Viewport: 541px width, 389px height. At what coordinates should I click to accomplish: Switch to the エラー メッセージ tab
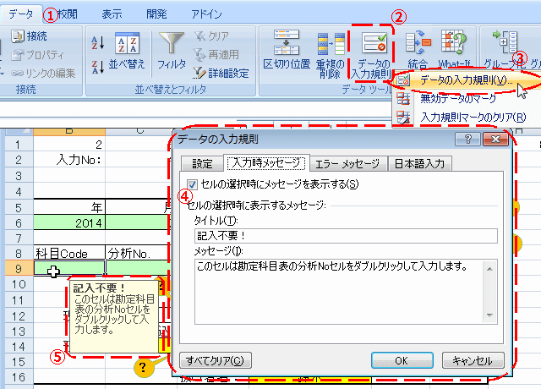(x=347, y=164)
